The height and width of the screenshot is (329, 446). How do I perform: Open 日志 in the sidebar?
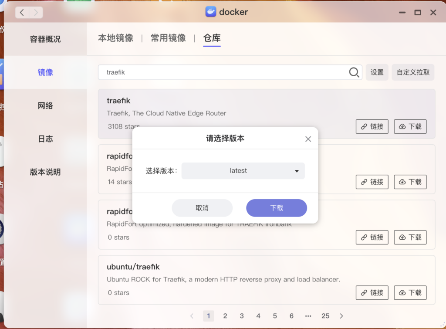coord(45,139)
